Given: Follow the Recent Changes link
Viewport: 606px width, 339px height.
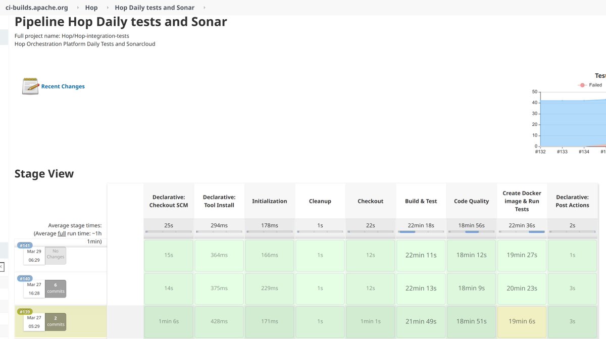Looking at the screenshot, I should pos(63,86).
